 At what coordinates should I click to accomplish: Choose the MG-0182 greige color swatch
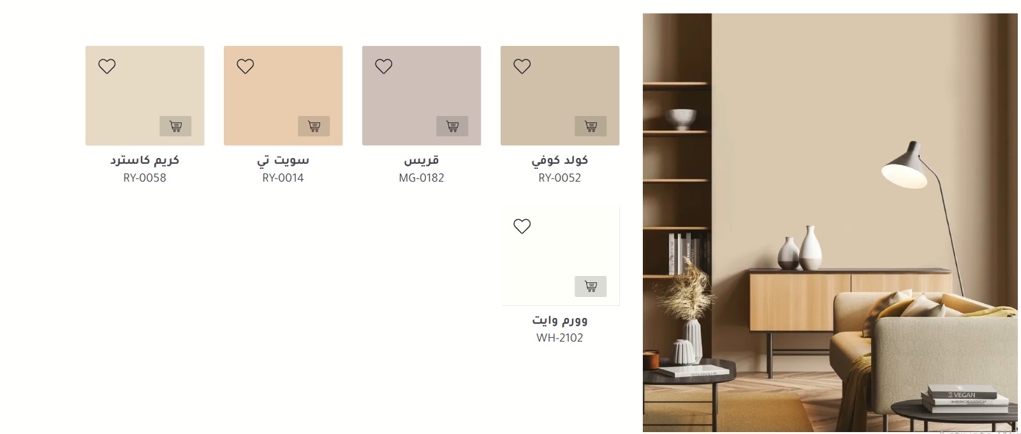coord(422,96)
